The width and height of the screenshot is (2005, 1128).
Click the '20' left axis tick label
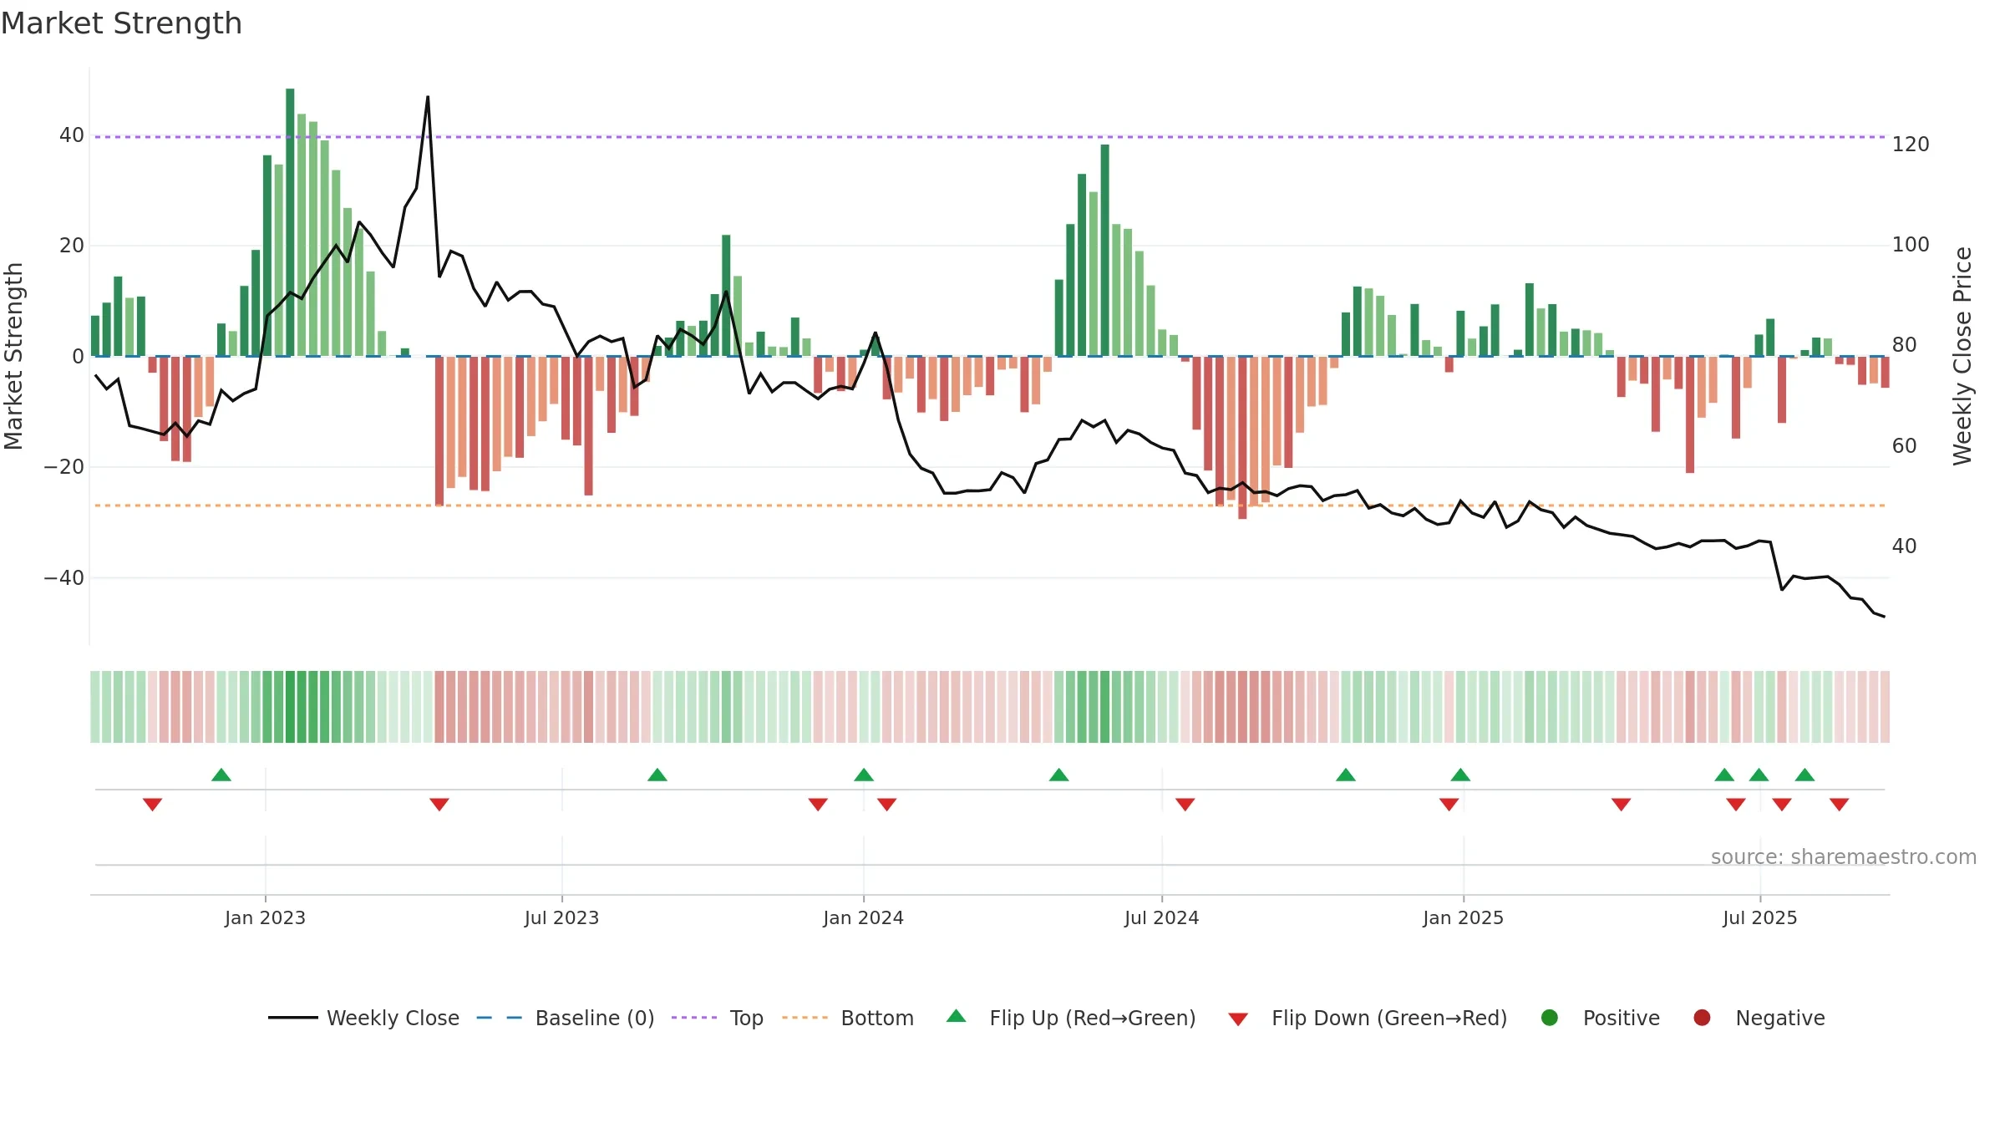72,245
